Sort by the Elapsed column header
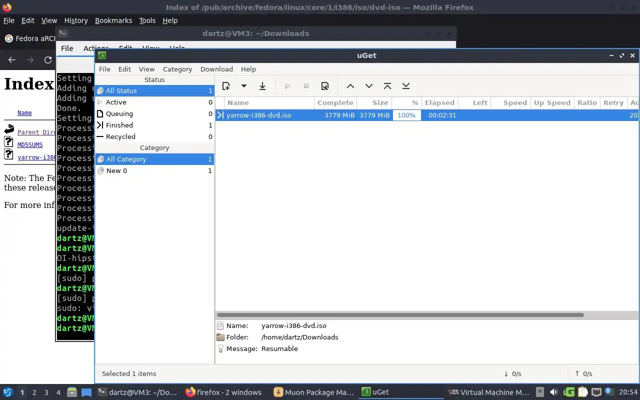 [x=439, y=102]
